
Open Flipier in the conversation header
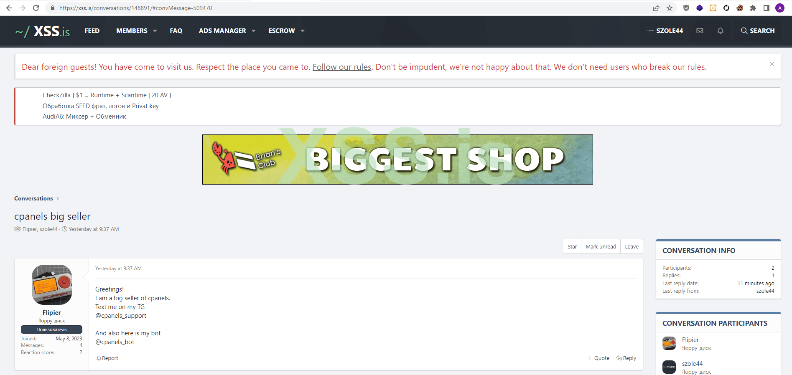(x=30, y=229)
